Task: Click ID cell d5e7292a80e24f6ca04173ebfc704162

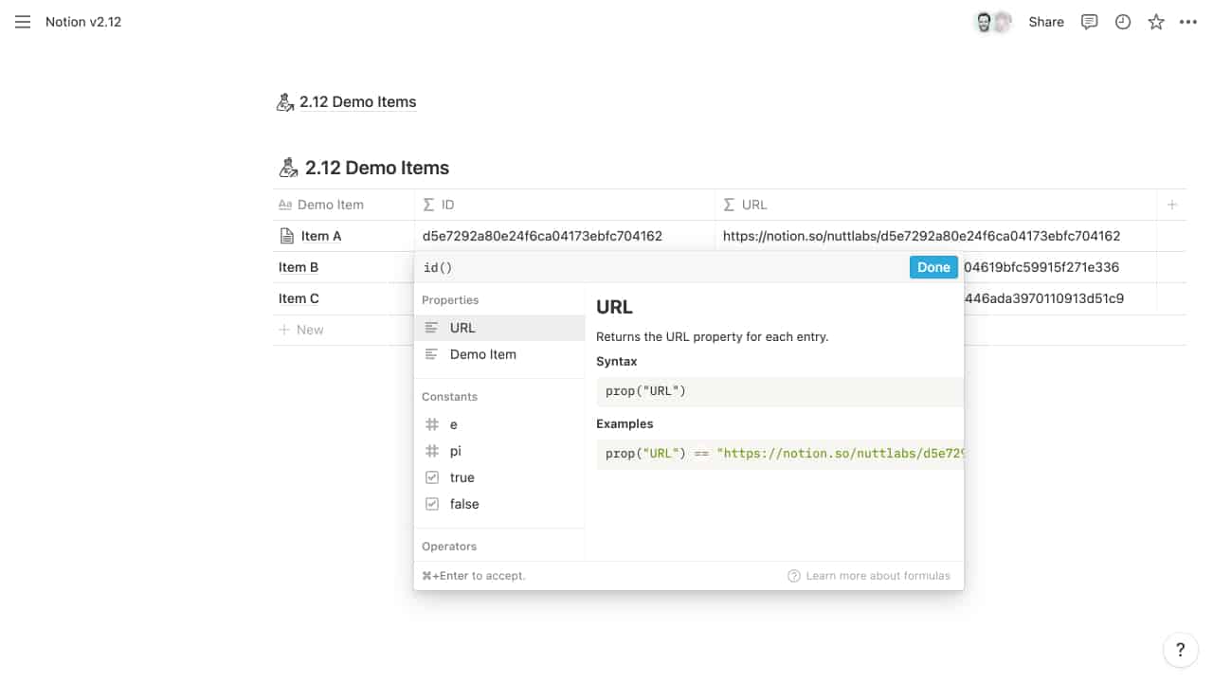Action: [x=565, y=236]
